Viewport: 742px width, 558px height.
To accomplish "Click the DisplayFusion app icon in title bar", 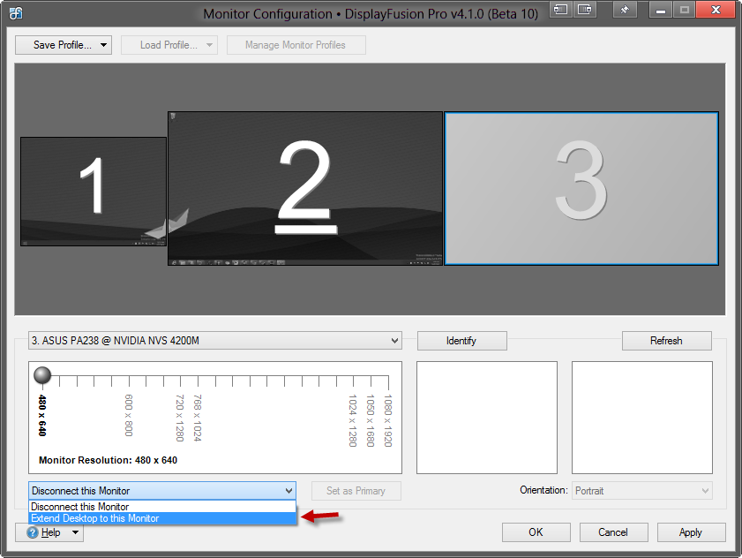I will coord(16,13).
